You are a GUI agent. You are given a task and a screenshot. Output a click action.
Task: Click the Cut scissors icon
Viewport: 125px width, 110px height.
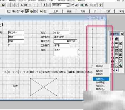(22, 5)
